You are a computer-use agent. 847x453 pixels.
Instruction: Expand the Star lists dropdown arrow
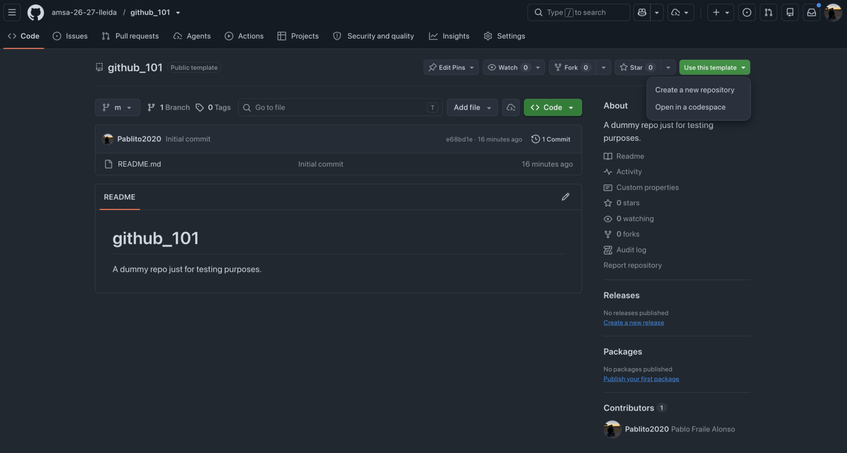tap(668, 67)
